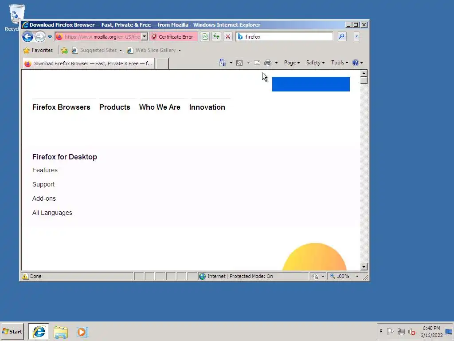This screenshot has width=454, height=341.
Task: Click the status bar privacy lock icon
Action: (315, 276)
